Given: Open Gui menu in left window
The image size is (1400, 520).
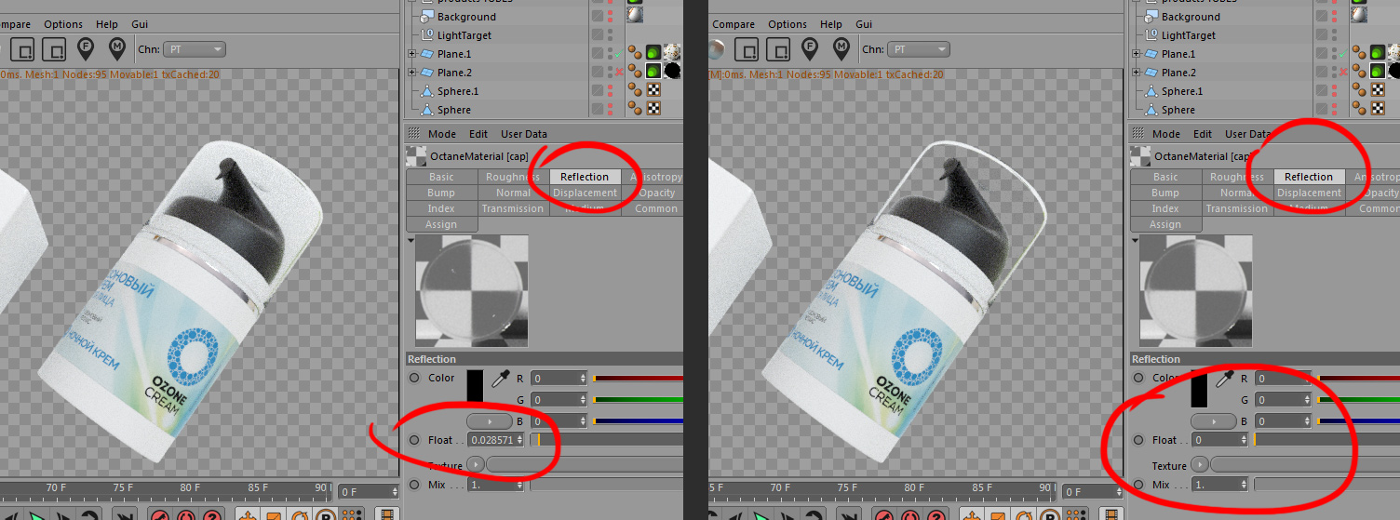Looking at the screenshot, I should tap(140, 24).
